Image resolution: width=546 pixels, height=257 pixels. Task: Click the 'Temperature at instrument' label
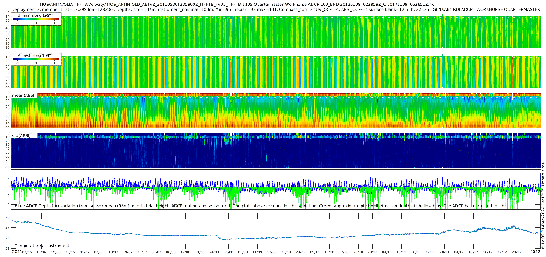[x=42, y=246]
